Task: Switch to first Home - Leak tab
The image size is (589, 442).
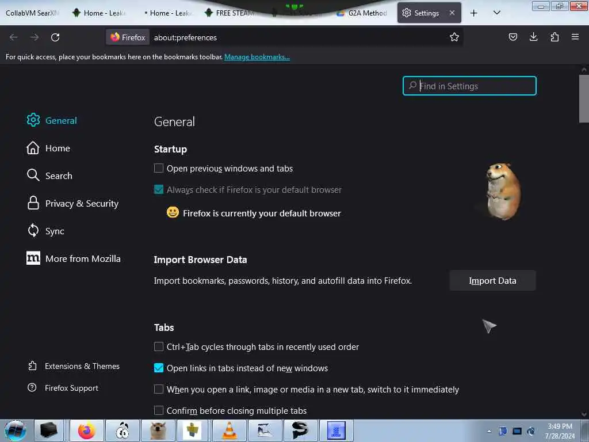Action: [x=100, y=13]
